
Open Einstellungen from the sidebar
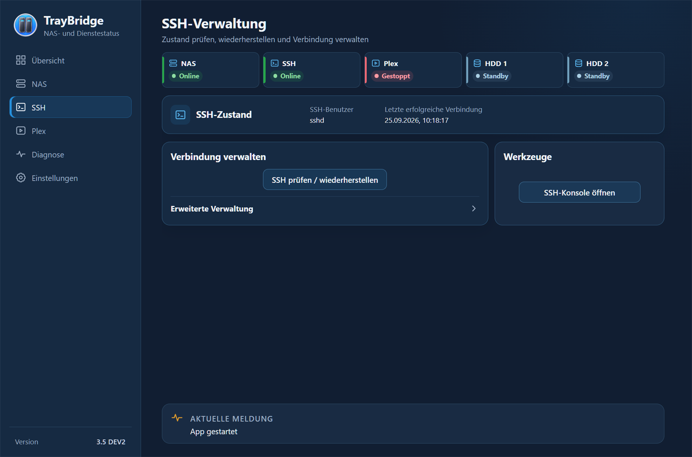70,178
